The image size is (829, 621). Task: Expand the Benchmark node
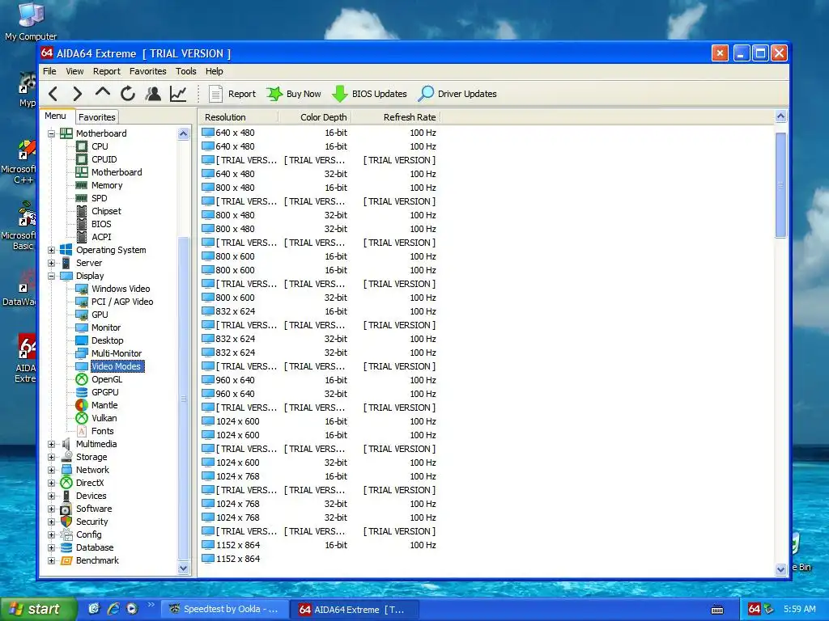pos(51,561)
